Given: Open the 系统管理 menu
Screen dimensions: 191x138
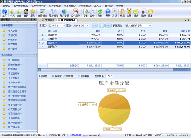Looking at the screenshot, I should 85,6.
